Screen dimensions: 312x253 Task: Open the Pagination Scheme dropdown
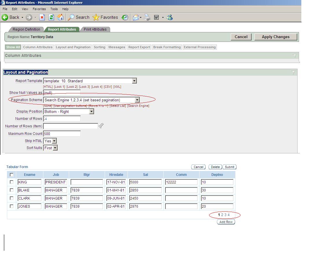[x=137, y=100]
